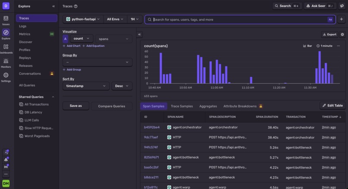Open the Issues sidebar icon

pyautogui.click(x=6, y=19)
